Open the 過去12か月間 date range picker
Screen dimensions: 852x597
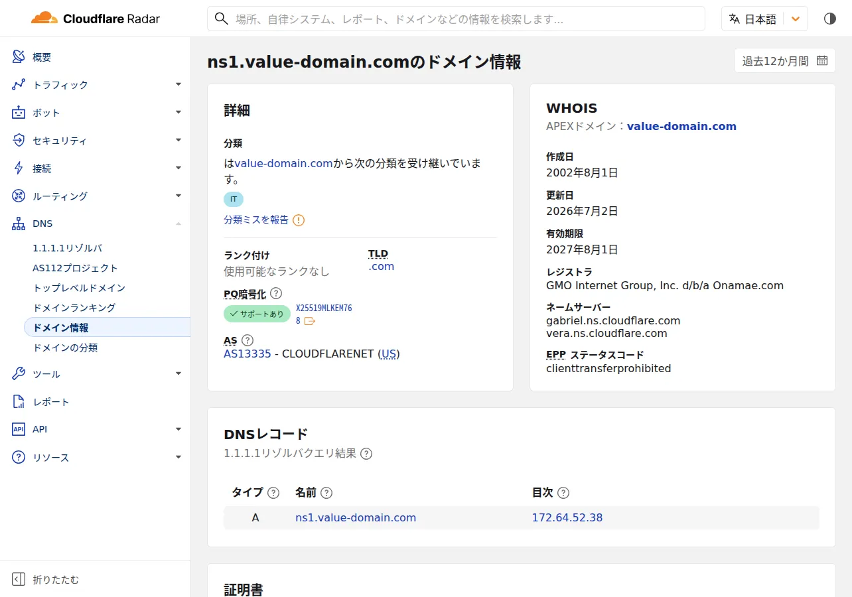tap(784, 61)
